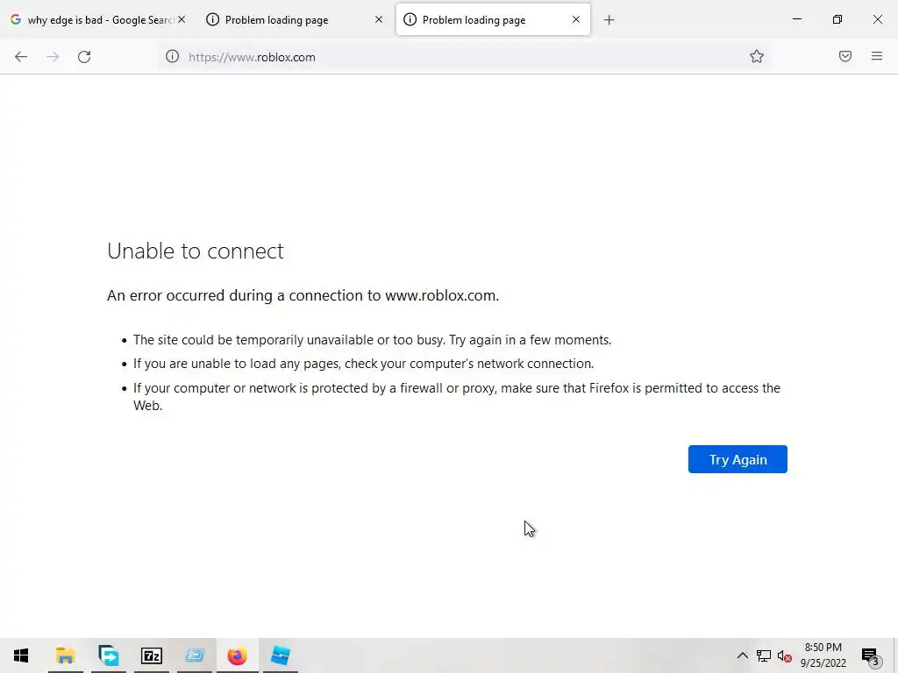Open the 7-Zip taskbar icon
The height and width of the screenshot is (673, 898).
point(152,655)
